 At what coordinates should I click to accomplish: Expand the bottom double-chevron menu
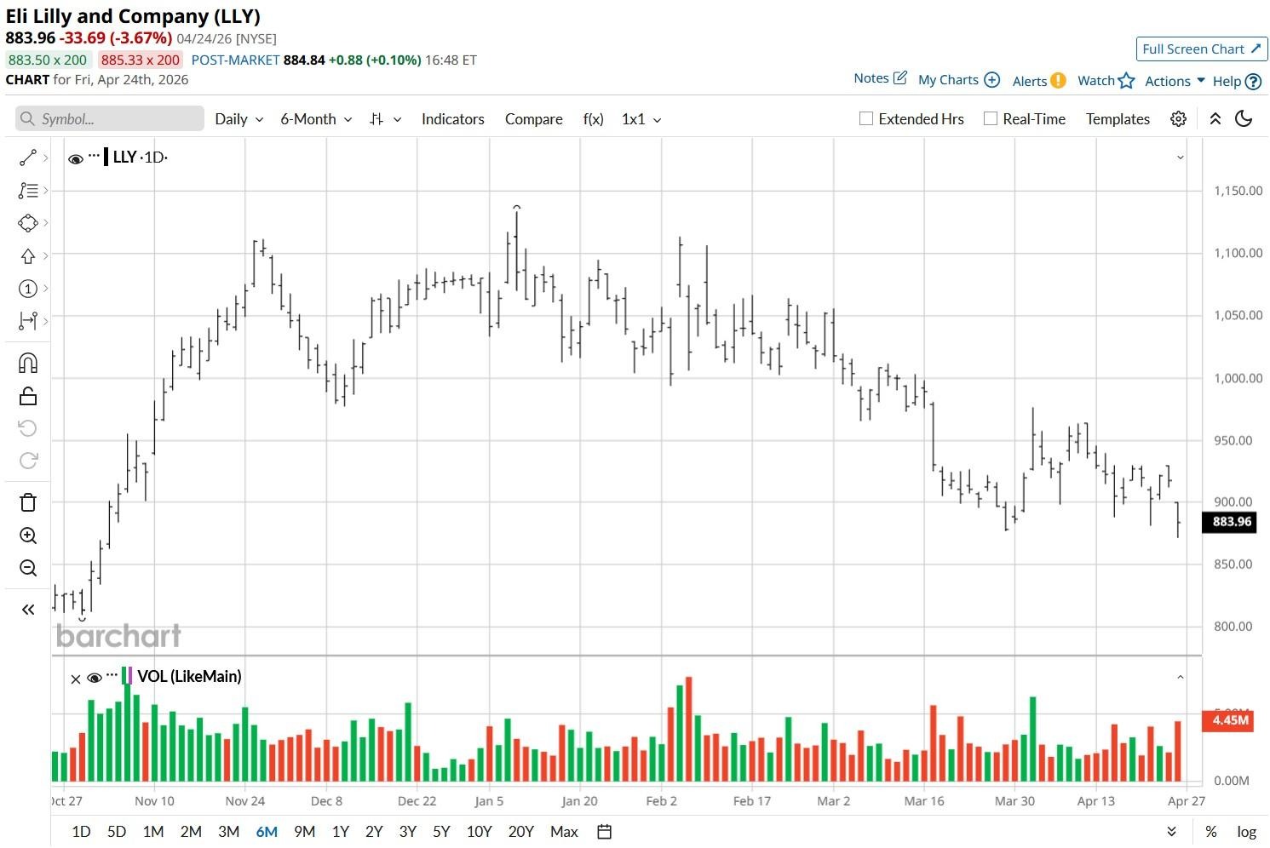point(1172,832)
